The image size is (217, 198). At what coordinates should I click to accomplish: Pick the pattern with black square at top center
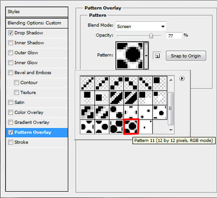(87, 98)
